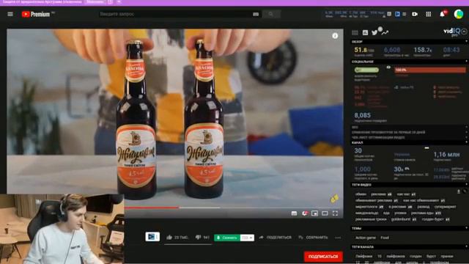The height and width of the screenshot is (264, 469).
Task: Click the '08:43' duration value
Action: (x=451, y=50)
